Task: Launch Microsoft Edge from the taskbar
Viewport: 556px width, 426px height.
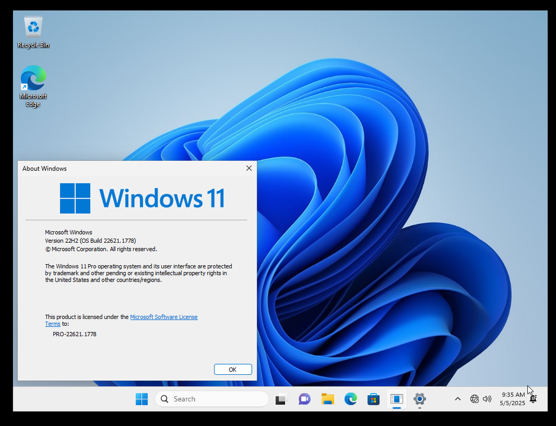Action: [x=350, y=399]
